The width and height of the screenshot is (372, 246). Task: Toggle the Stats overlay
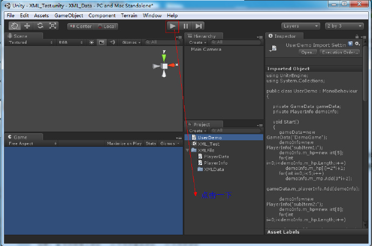[150, 143]
